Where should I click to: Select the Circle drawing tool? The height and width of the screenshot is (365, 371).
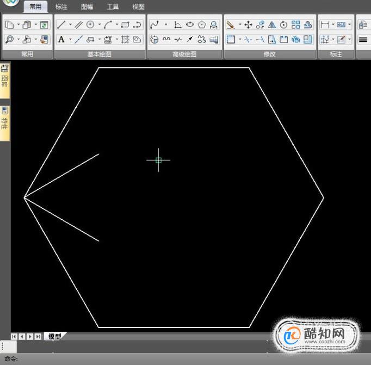(90, 24)
